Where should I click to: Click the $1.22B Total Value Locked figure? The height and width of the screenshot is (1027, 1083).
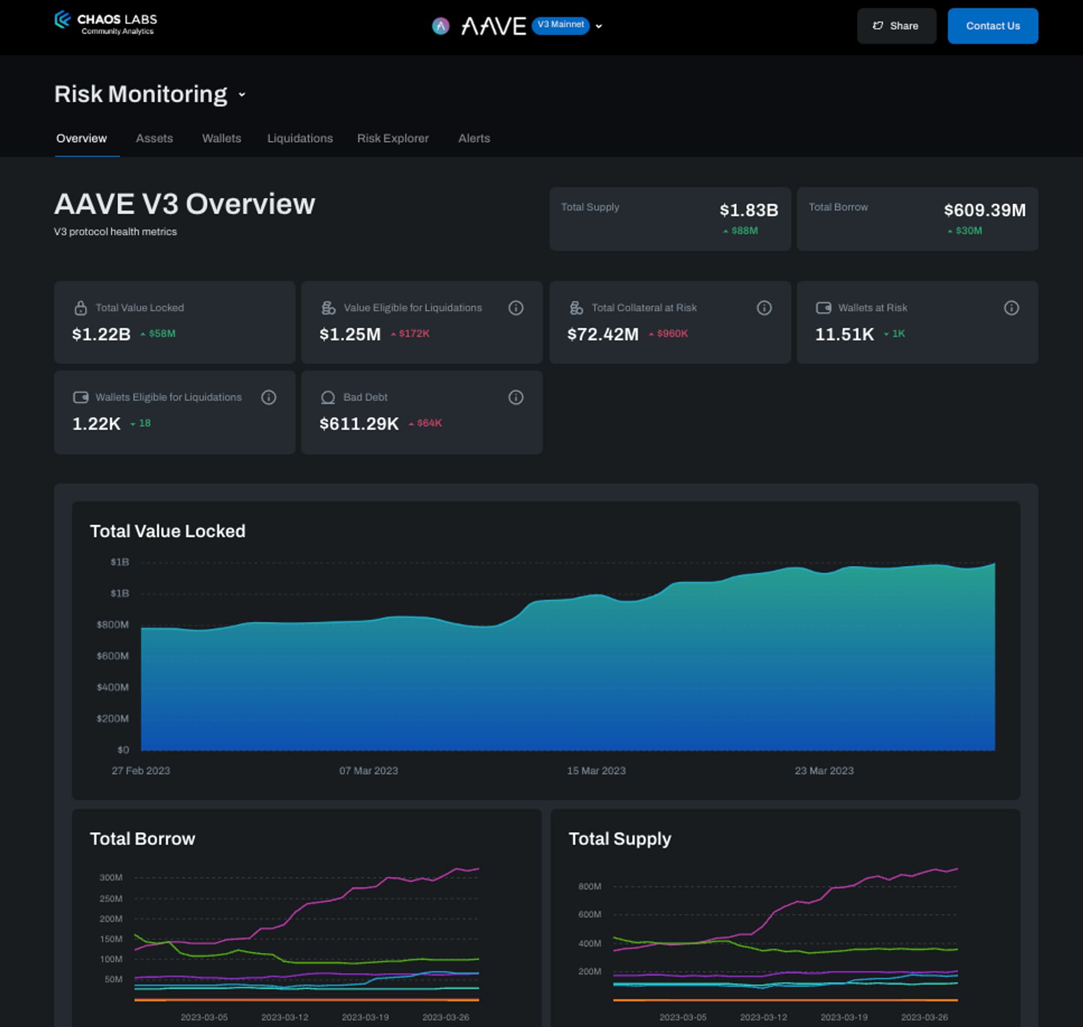click(102, 334)
